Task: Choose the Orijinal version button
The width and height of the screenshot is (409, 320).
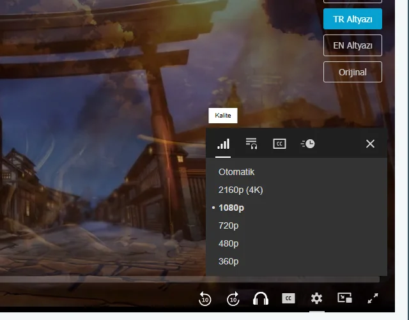Action: [x=353, y=72]
